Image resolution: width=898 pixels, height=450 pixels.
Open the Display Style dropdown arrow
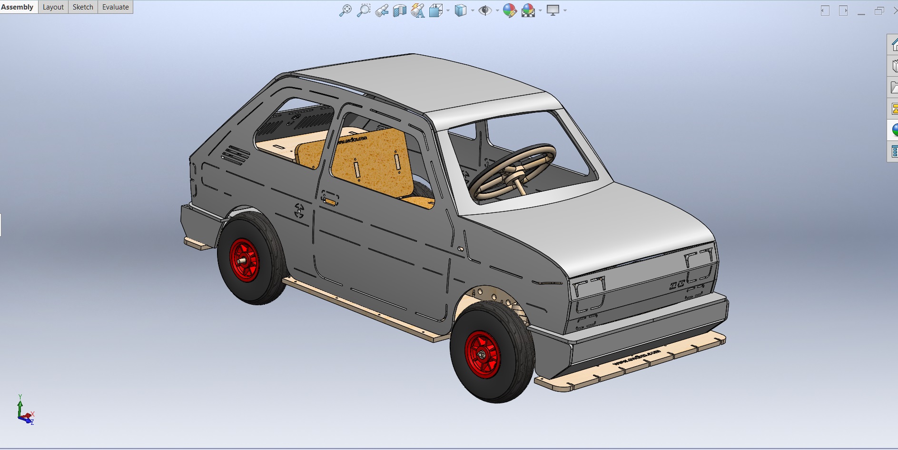473,10
